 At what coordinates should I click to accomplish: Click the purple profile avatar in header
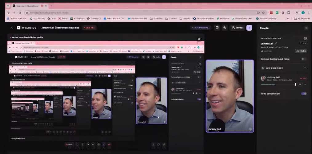(x=249, y=28)
